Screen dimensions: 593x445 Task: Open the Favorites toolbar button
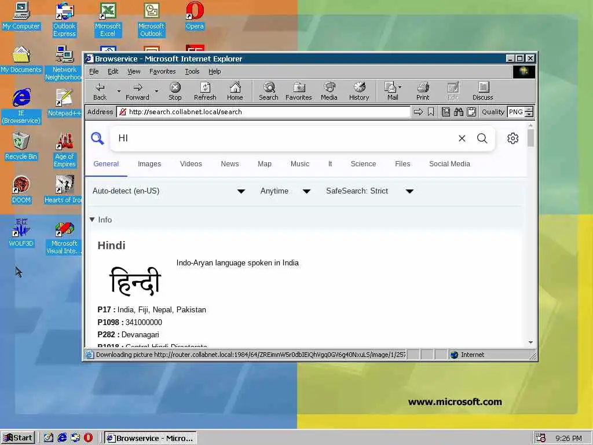(299, 92)
